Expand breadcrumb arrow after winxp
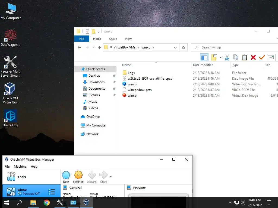This screenshot has height=208, width=278. tap(153, 47)
